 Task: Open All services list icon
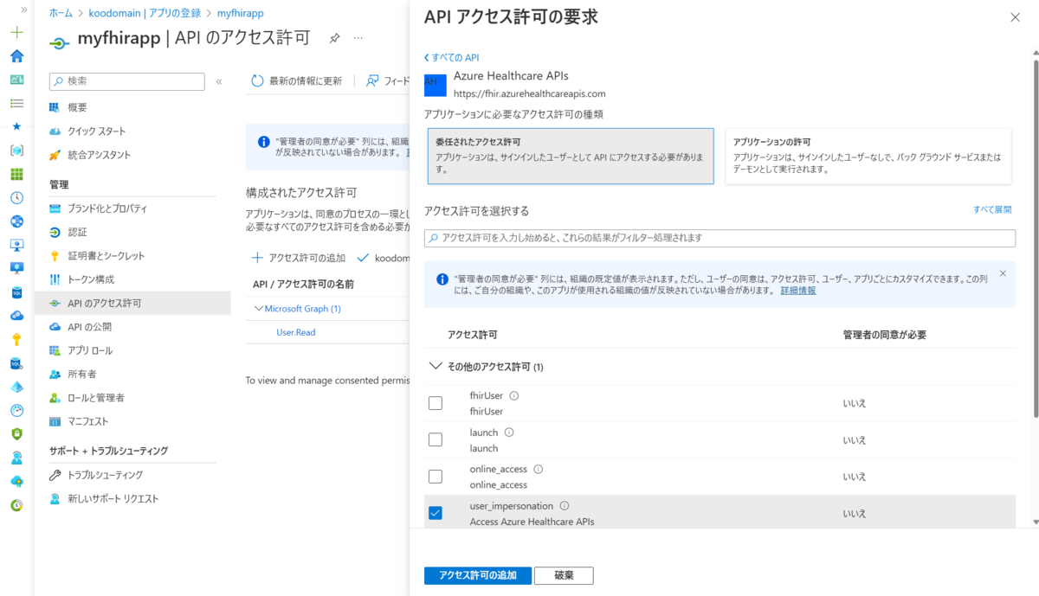pyautogui.click(x=16, y=103)
